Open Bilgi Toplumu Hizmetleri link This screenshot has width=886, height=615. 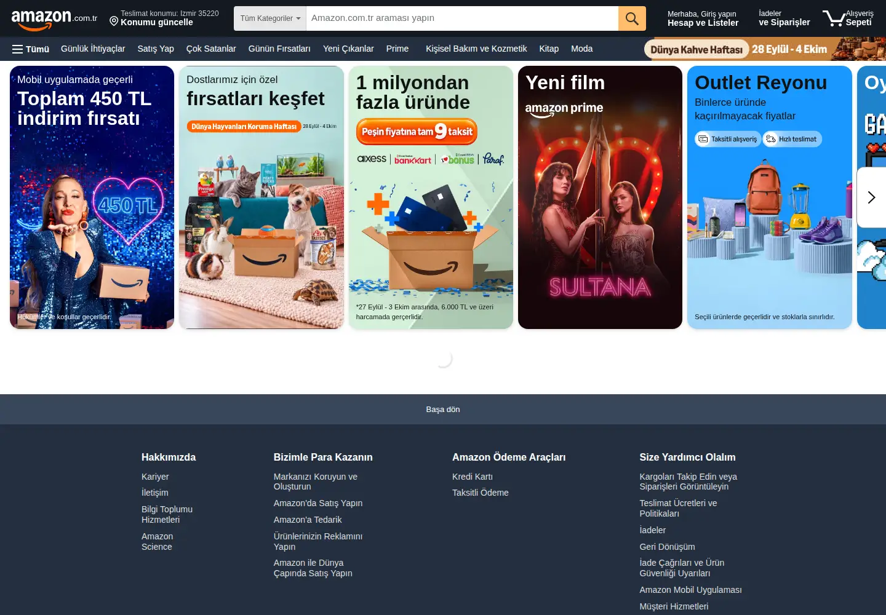[167, 514]
